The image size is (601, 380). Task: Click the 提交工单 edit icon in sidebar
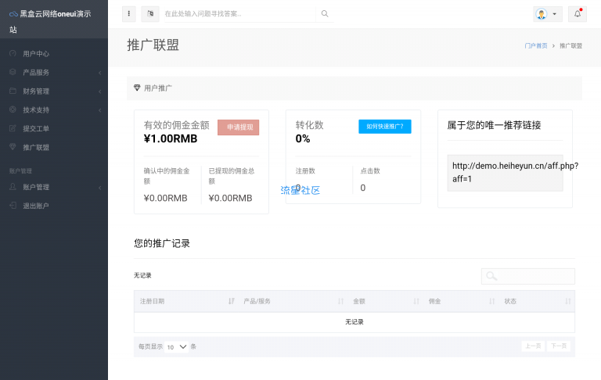click(13, 128)
